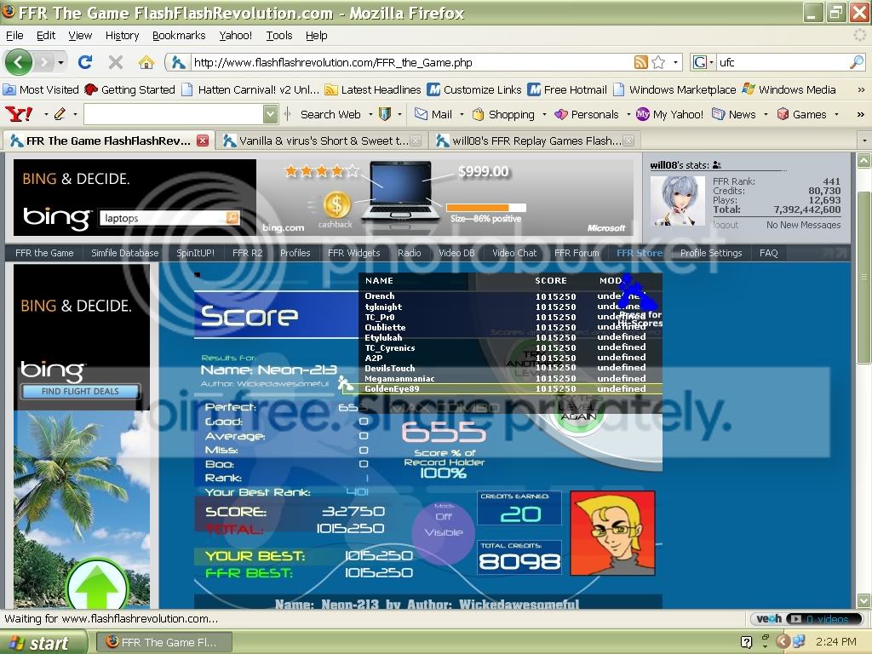Open Yahoo Mail from the toolbar

pyautogui.click(x=433, y=114)
